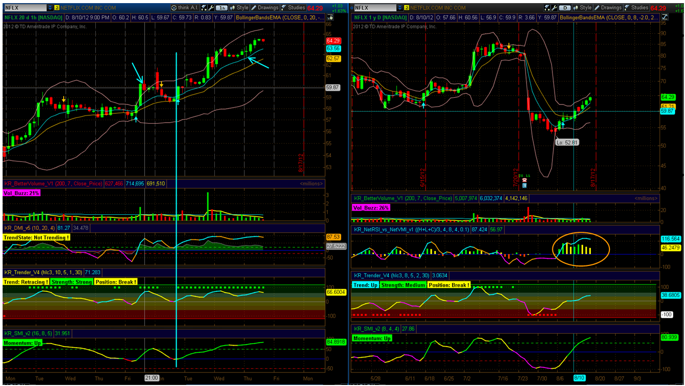Image resolution: width=685 pixels, height=386 pixels.
Task: Click the yellow 2 badge on the daily chart
Action: click(x=407, y=8)
